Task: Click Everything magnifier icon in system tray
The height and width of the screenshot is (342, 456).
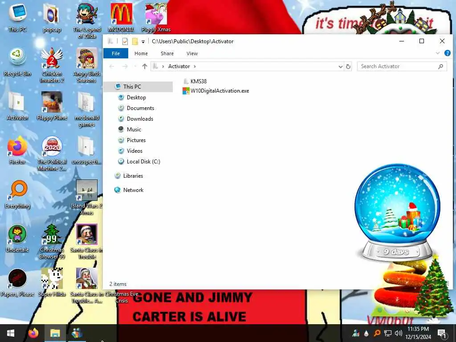Action: pyautogui.click(x=377, y=333)
